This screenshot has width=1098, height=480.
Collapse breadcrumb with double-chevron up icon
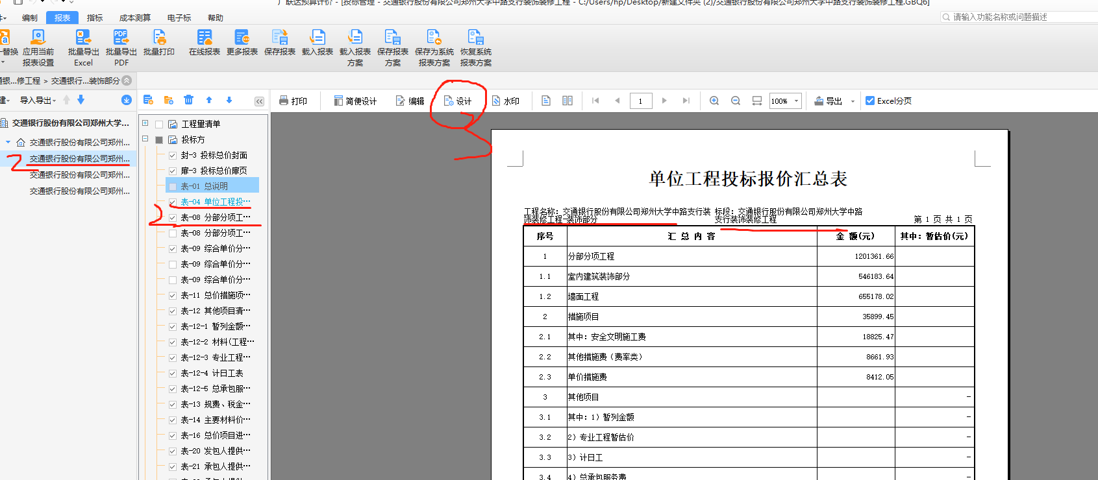click(x=127, y=80)
